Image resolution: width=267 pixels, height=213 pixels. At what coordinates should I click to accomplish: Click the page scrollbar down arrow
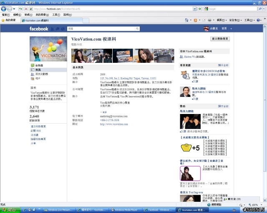click(265, 200)
